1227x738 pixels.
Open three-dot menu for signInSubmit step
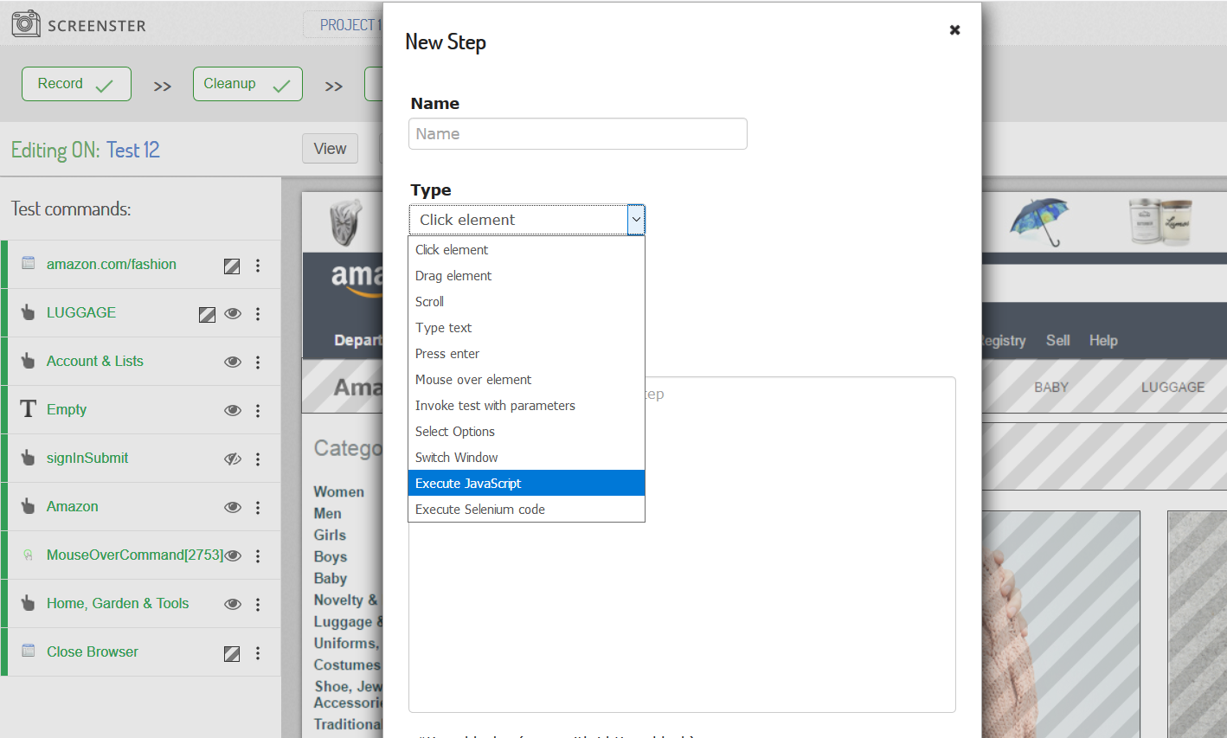point(258,459)
